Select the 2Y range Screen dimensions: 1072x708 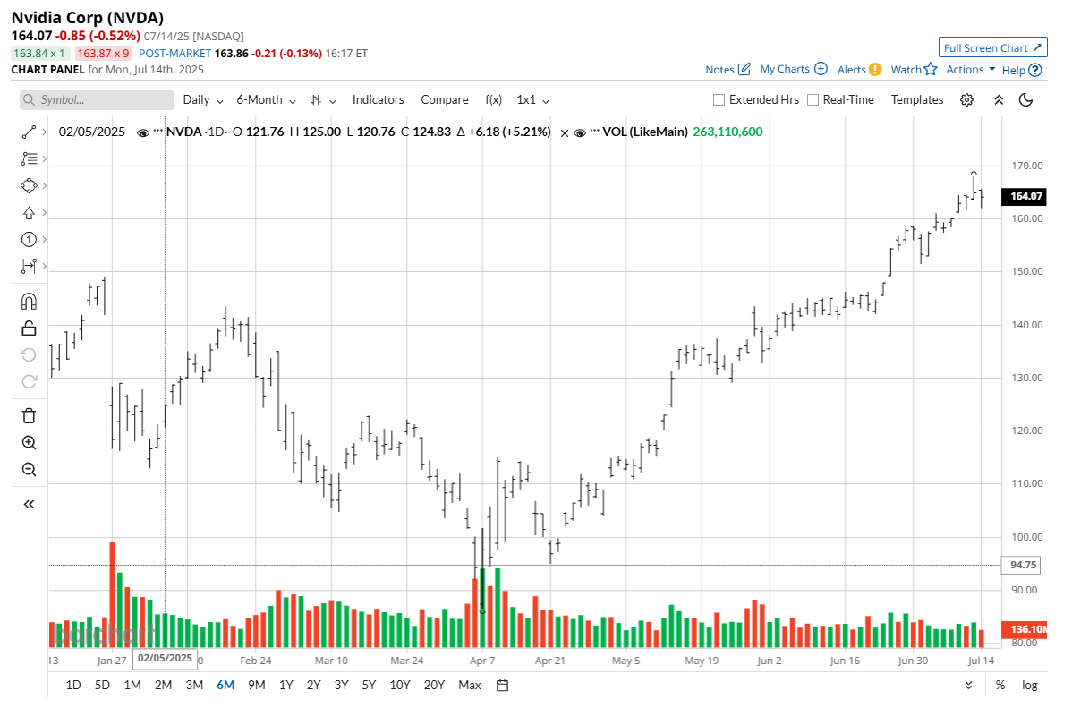pyautogui.click(x=314, y=685)
